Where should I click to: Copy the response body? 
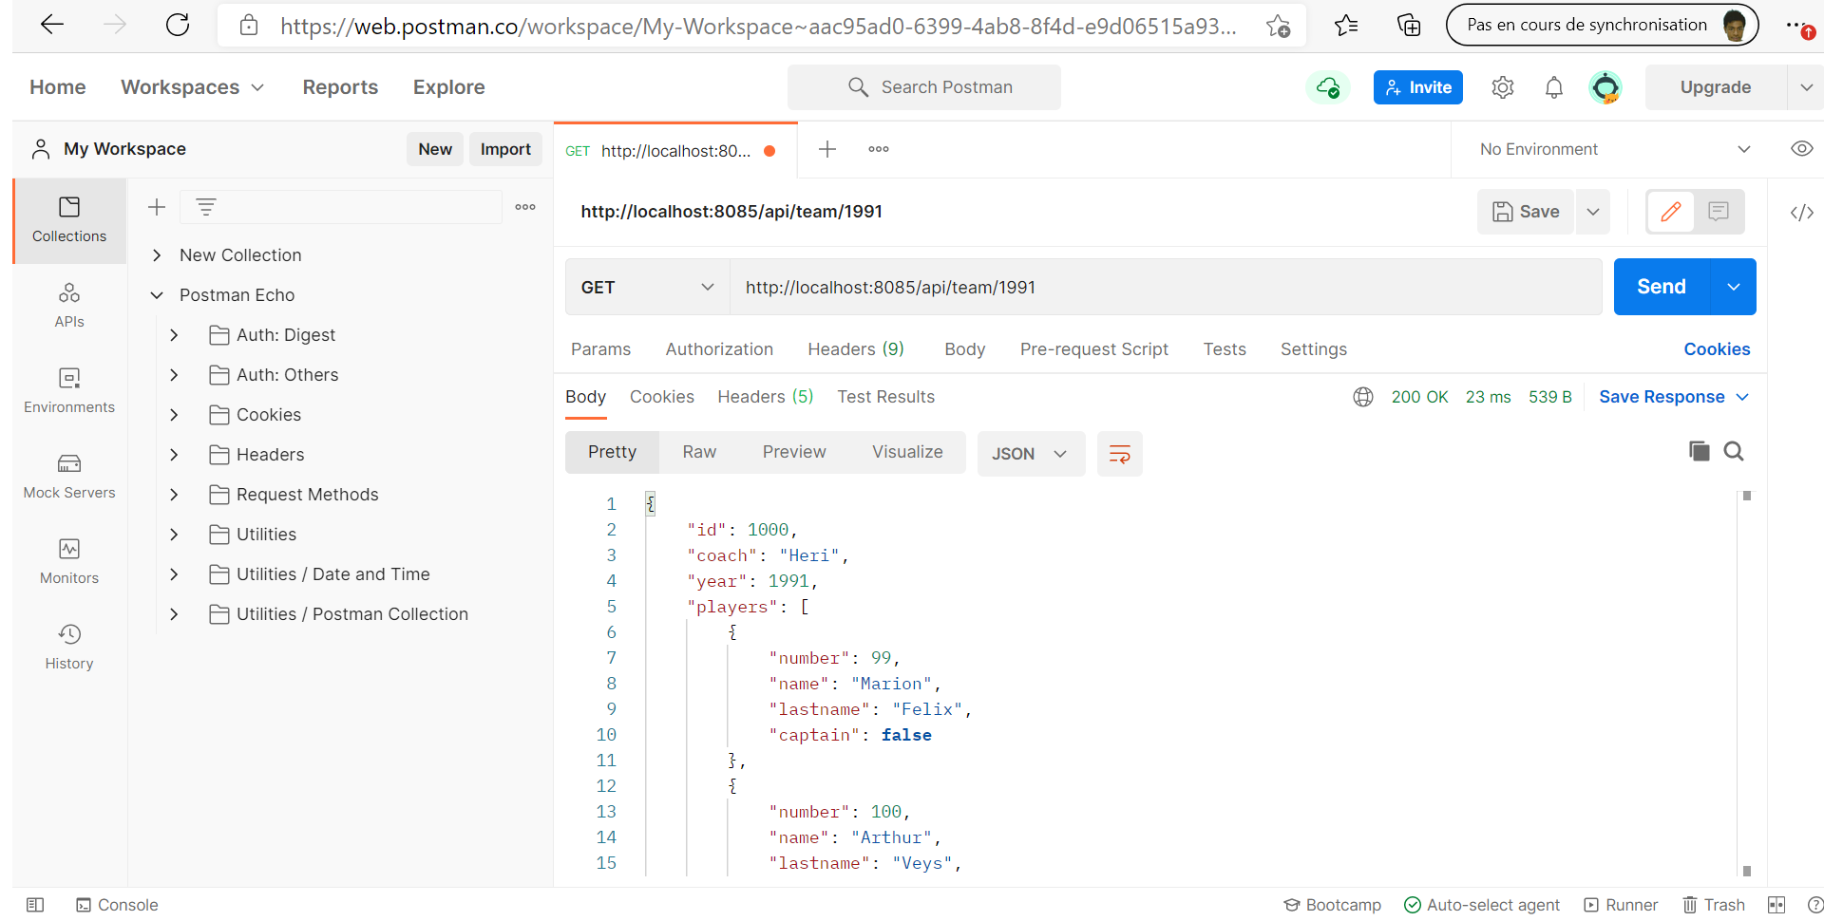pyautogui.click(x=1700, y=452)
